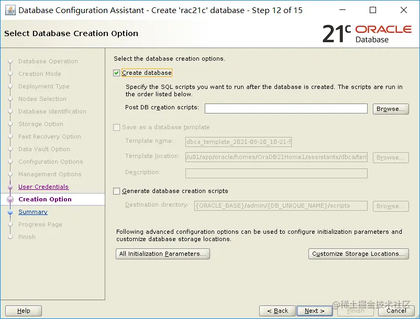Viewport: 420px width, 319px height.
Task: Click Data Vault Option step
Action: (44, 149)
